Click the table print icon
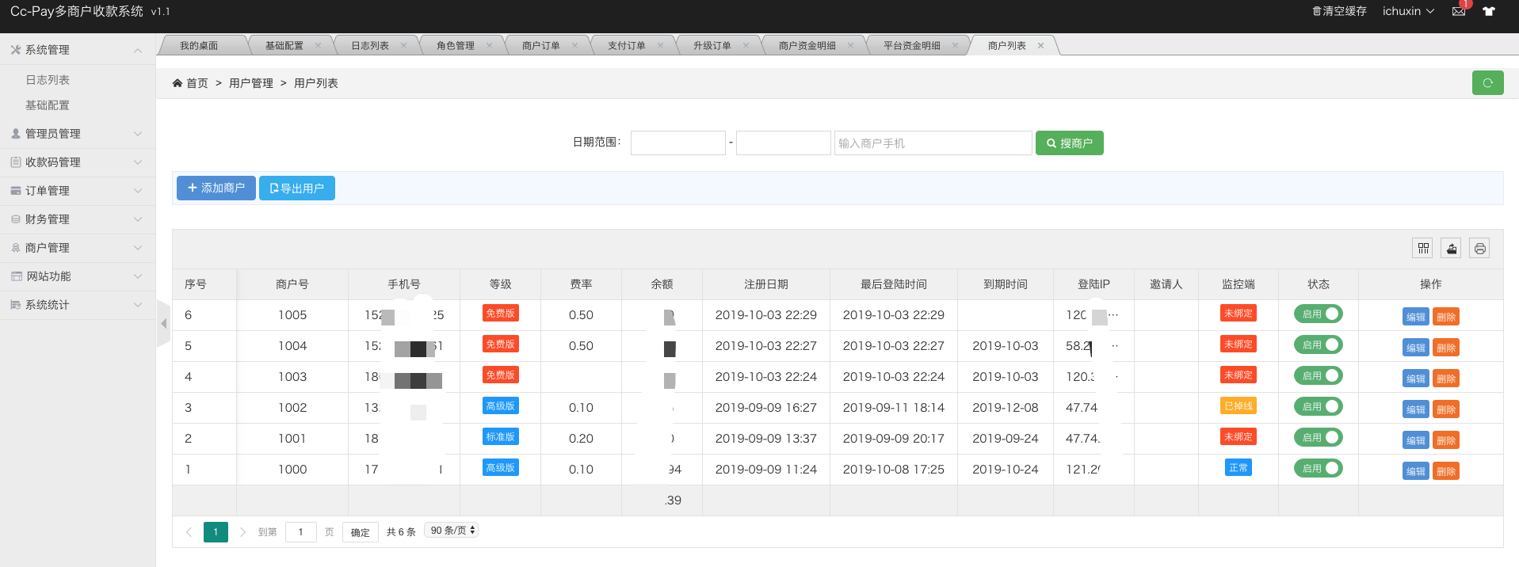 click(1479, 249)
